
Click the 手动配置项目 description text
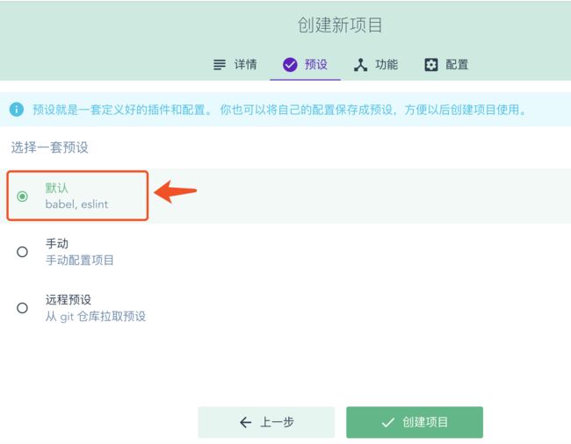click(80, 260)
